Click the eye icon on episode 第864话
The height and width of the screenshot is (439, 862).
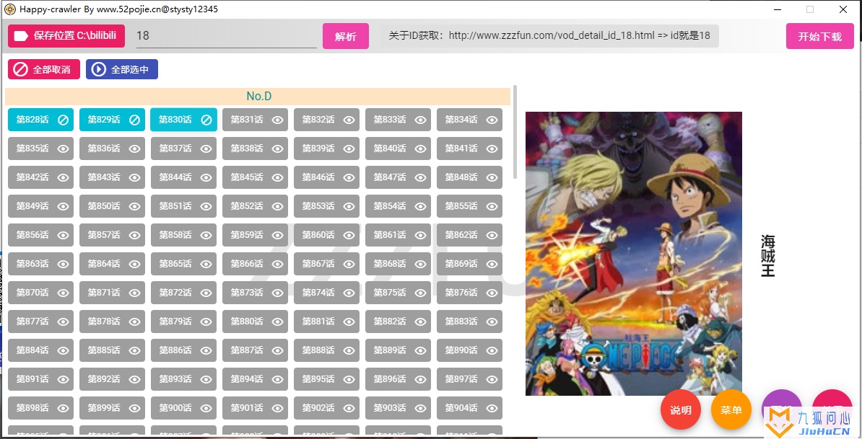(135, 264)
